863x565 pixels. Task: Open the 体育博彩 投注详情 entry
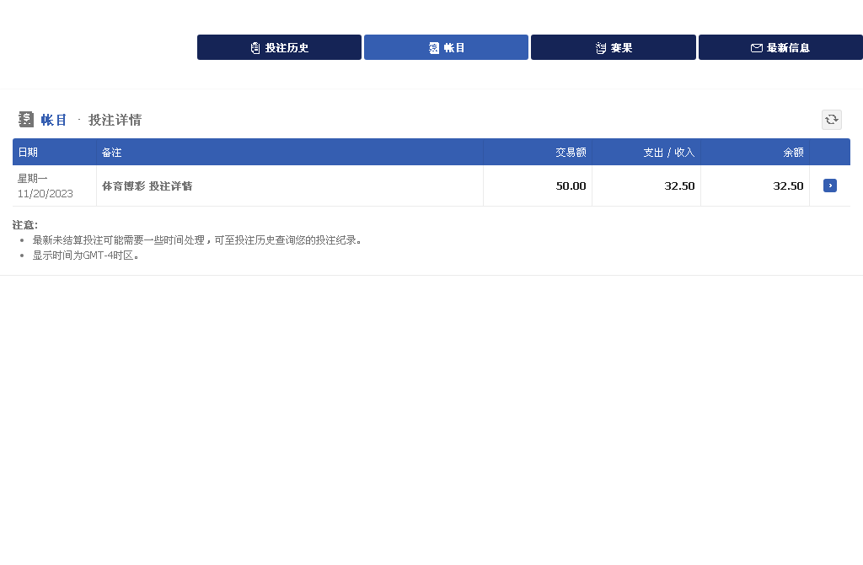147,186
